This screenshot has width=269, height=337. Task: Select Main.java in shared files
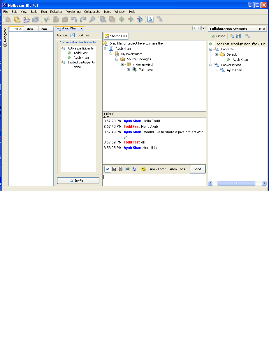point(145,70)
